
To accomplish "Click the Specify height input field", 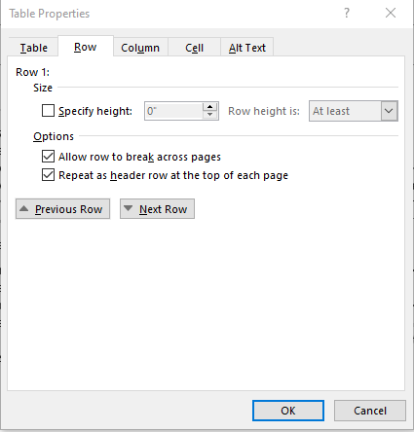I will coord(173,111).
